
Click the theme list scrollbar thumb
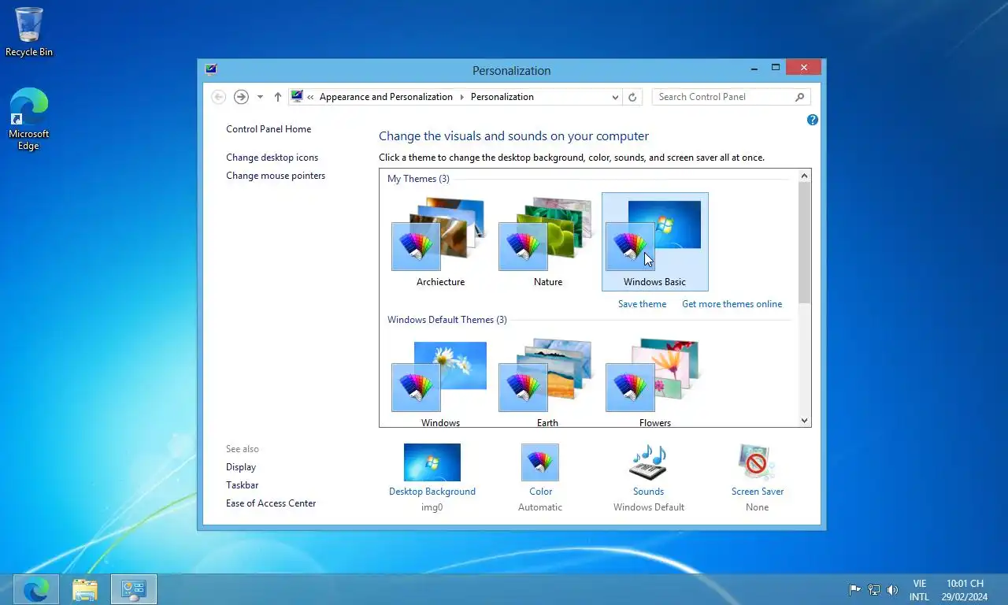805,243
